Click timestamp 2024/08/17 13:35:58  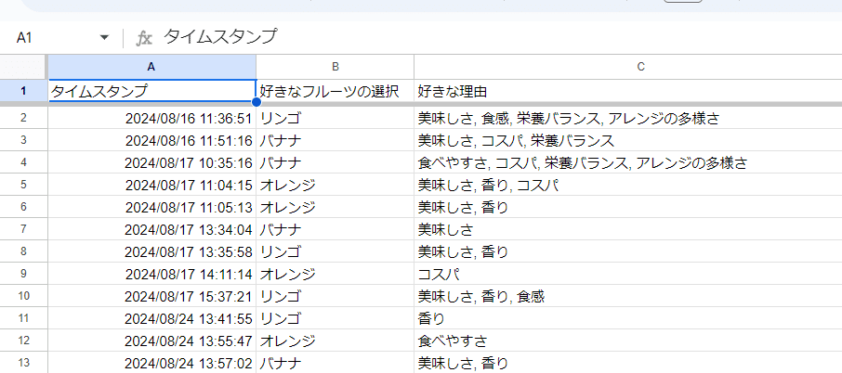coord(152,251)
